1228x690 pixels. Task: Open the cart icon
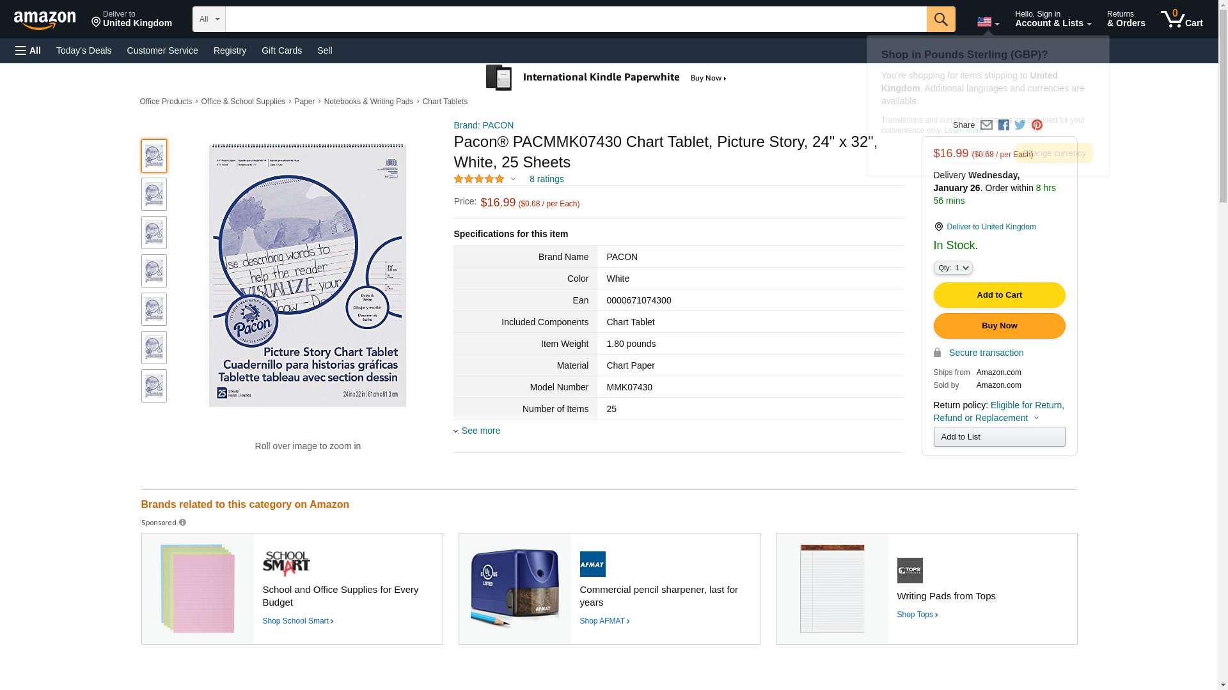tap(1181, 19)
